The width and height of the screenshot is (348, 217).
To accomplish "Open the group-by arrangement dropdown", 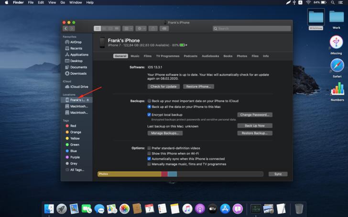I will [128, 29].
